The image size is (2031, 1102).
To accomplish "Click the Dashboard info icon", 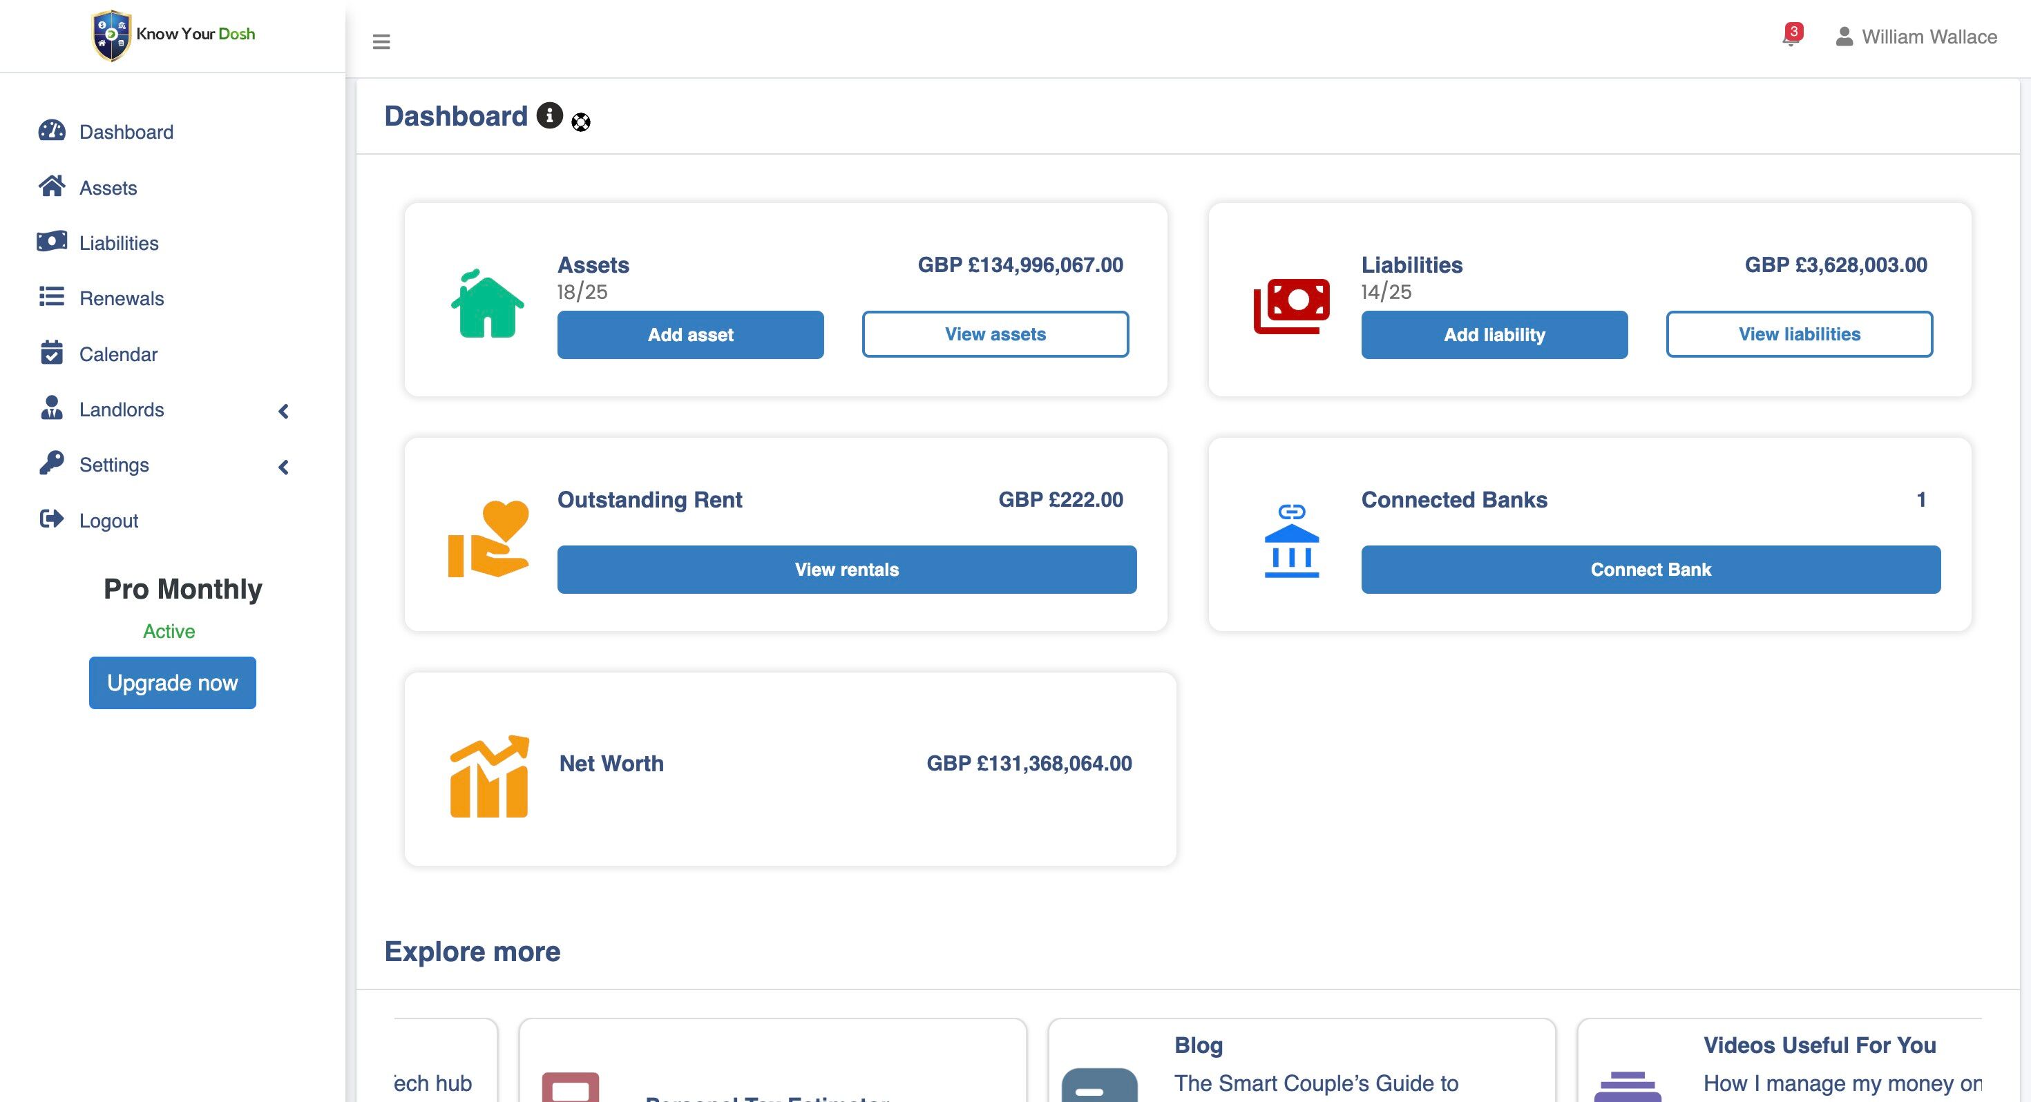I will (549, 115).
